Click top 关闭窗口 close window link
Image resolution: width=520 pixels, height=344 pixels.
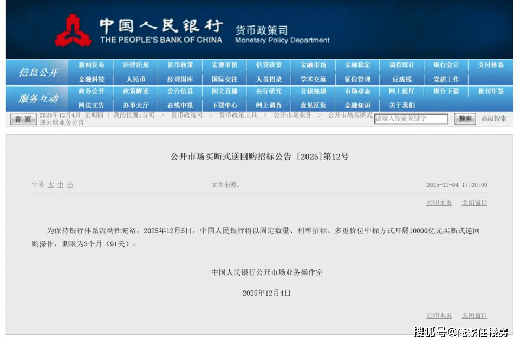pyautogui.click(x=474, y=203)
